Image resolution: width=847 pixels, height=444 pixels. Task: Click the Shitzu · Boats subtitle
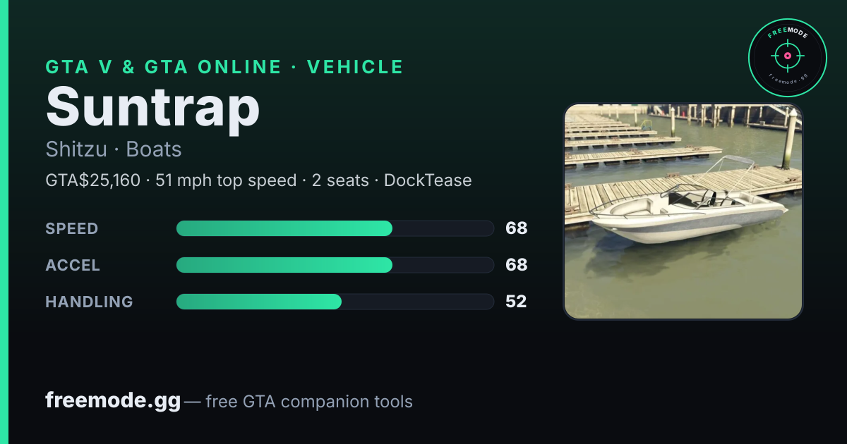[x=114, y=149]
